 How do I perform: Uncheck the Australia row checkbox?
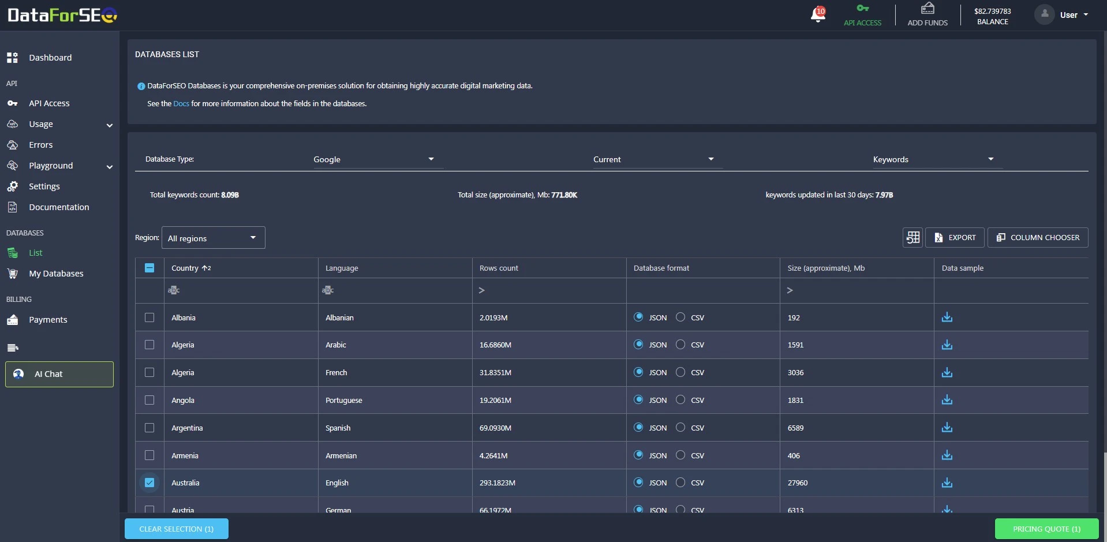click(x=149, y=483)
